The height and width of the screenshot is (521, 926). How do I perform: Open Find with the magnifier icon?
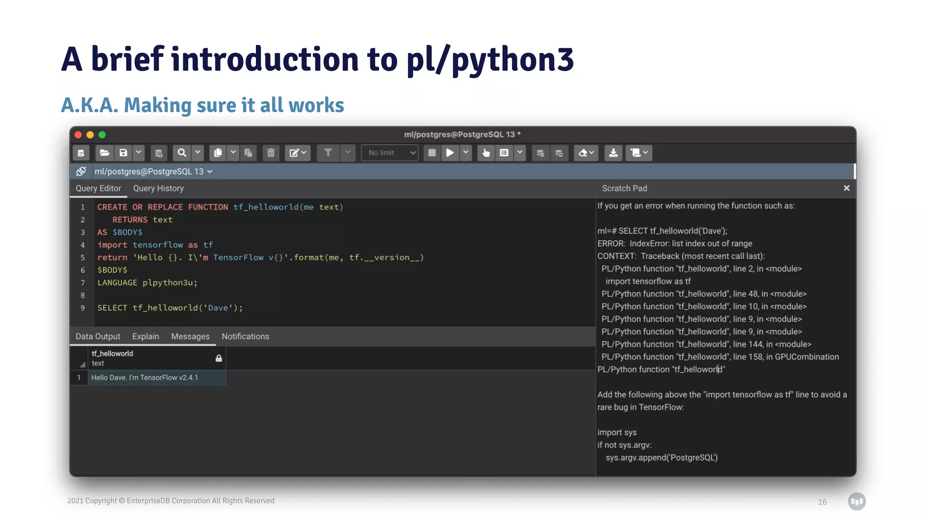(182, 153)
